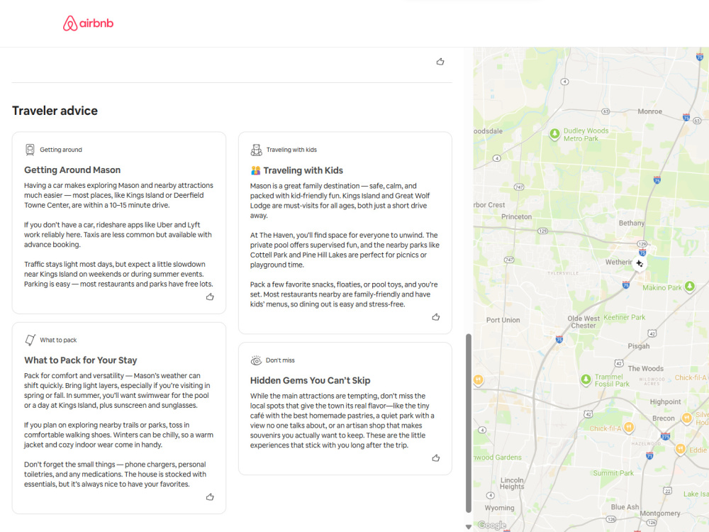The width and height of the screenshot is (709, 532).
Task: Click the page scrollbar thumb
Action: [x=469, y=423]
